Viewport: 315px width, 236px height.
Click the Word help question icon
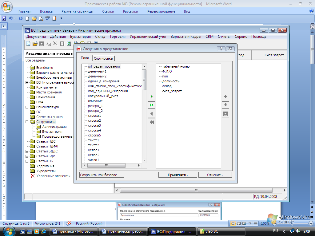(x=312, y=11)
